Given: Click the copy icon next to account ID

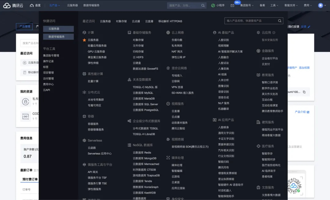Looking at the screenshot, I should (x=304, y=92).
